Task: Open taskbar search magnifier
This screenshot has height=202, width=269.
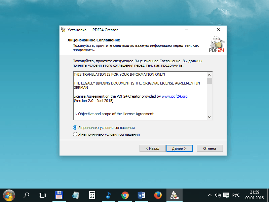Action: (26, 195)
